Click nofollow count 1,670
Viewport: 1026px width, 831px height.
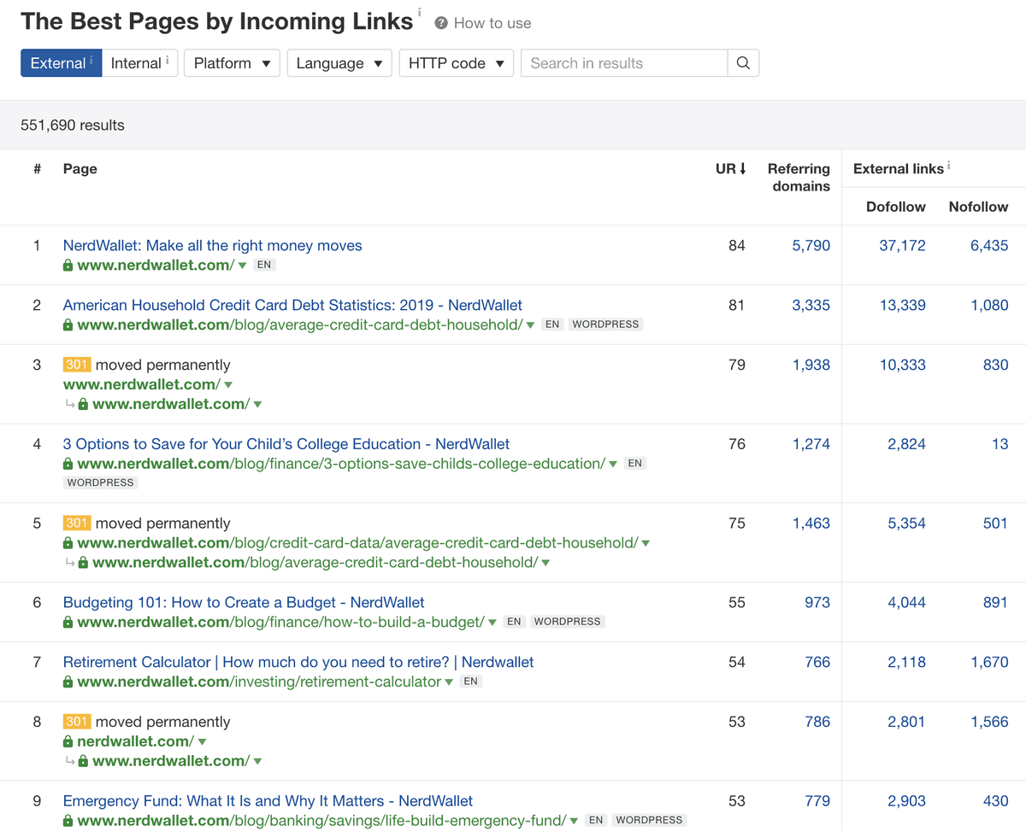[990, 662]
